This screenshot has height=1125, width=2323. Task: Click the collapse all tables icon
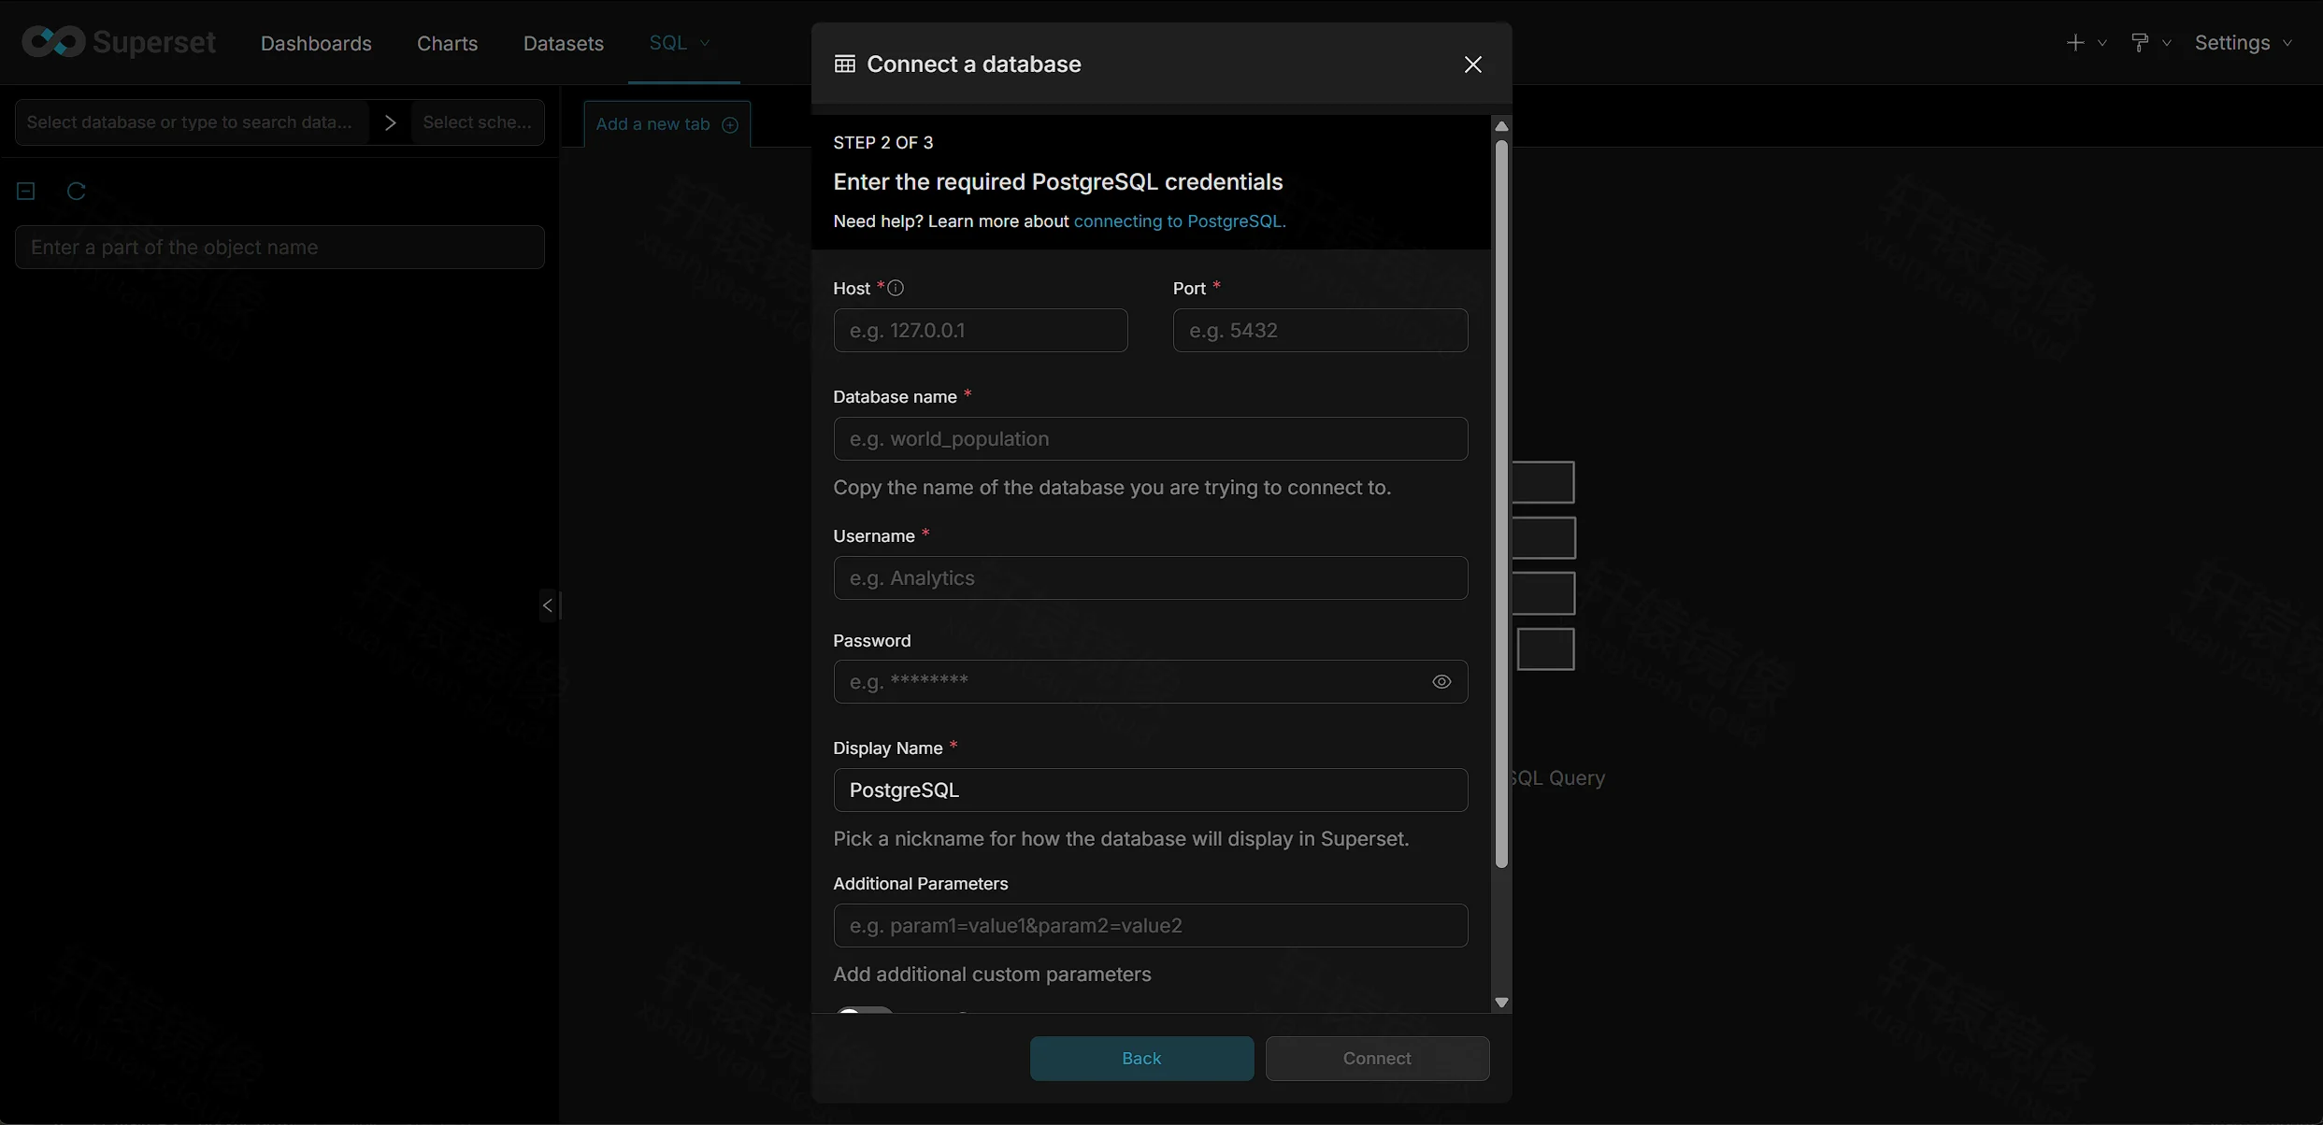point(26,192)
